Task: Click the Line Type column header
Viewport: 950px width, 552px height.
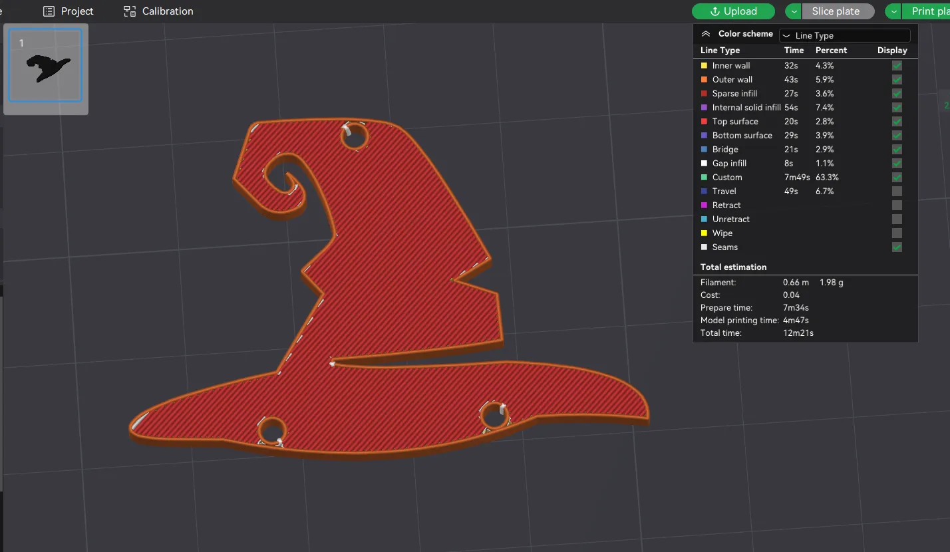Action: pos(720,51)
